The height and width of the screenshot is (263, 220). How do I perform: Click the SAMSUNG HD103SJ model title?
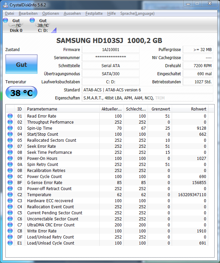(109, 41)
